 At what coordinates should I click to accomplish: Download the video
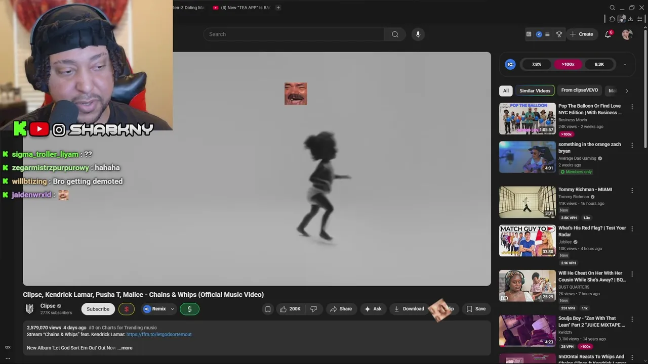[x=409, y=309]
